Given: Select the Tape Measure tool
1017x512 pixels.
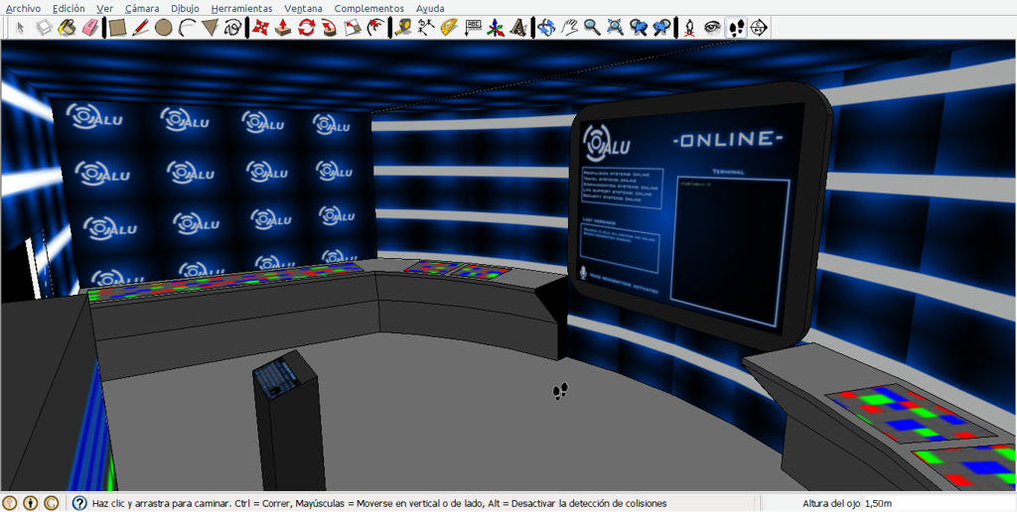Looking at the screenshot, I should pos(403,27).
